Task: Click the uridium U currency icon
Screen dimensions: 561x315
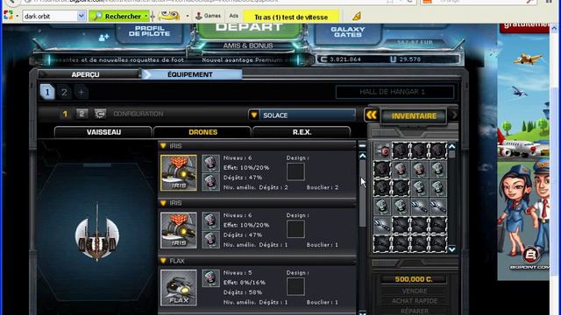Action: coord(393,59)
